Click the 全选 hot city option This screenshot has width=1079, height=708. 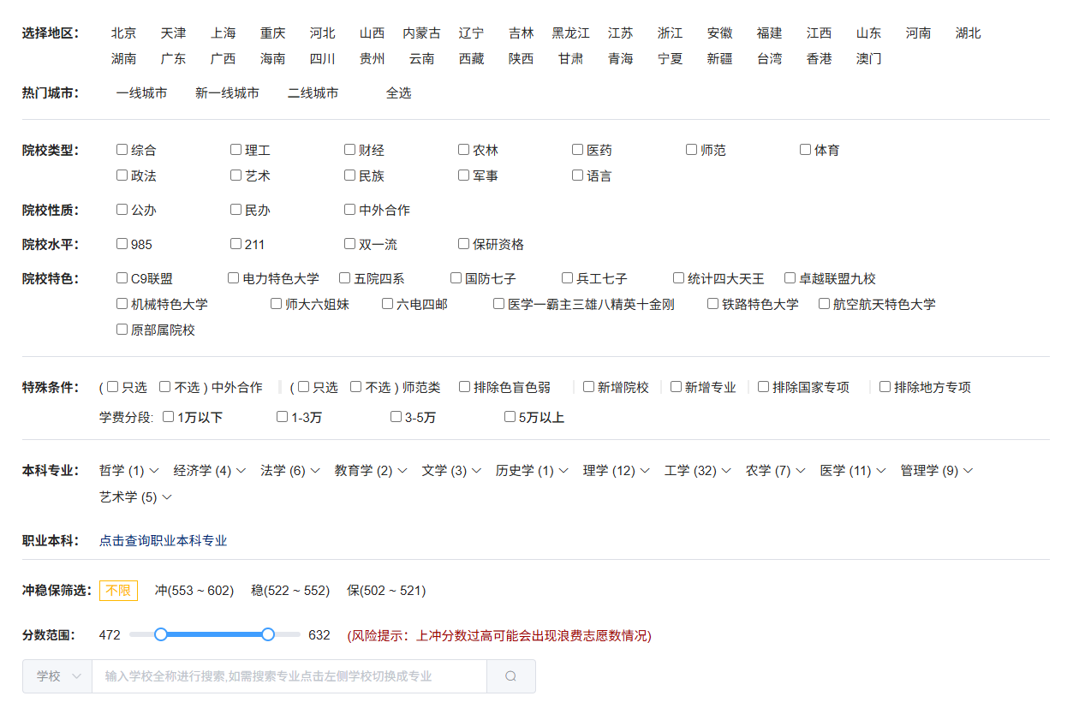point(398,93)
